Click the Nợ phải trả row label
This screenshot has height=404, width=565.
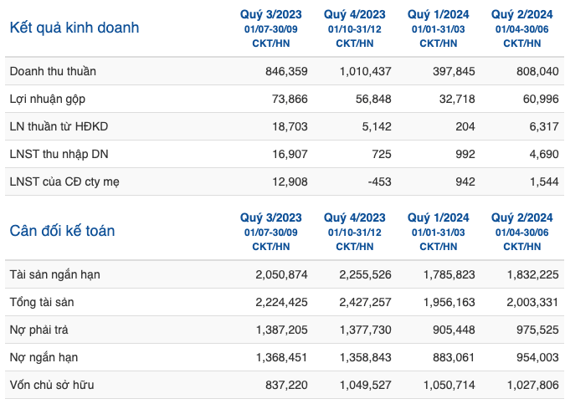click(x=39, y=330)
